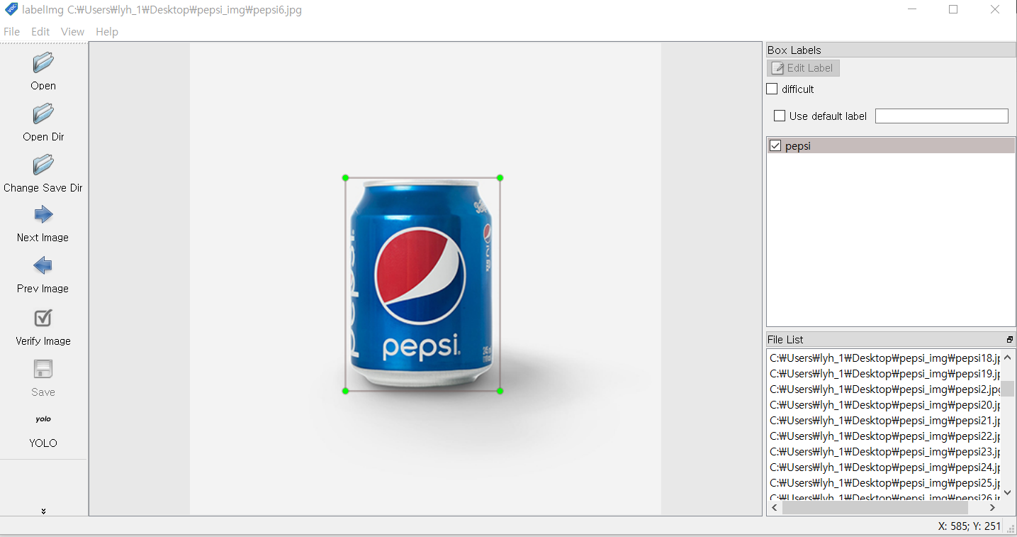
Task: Select pepsi24 in File List
Action: 884,467
